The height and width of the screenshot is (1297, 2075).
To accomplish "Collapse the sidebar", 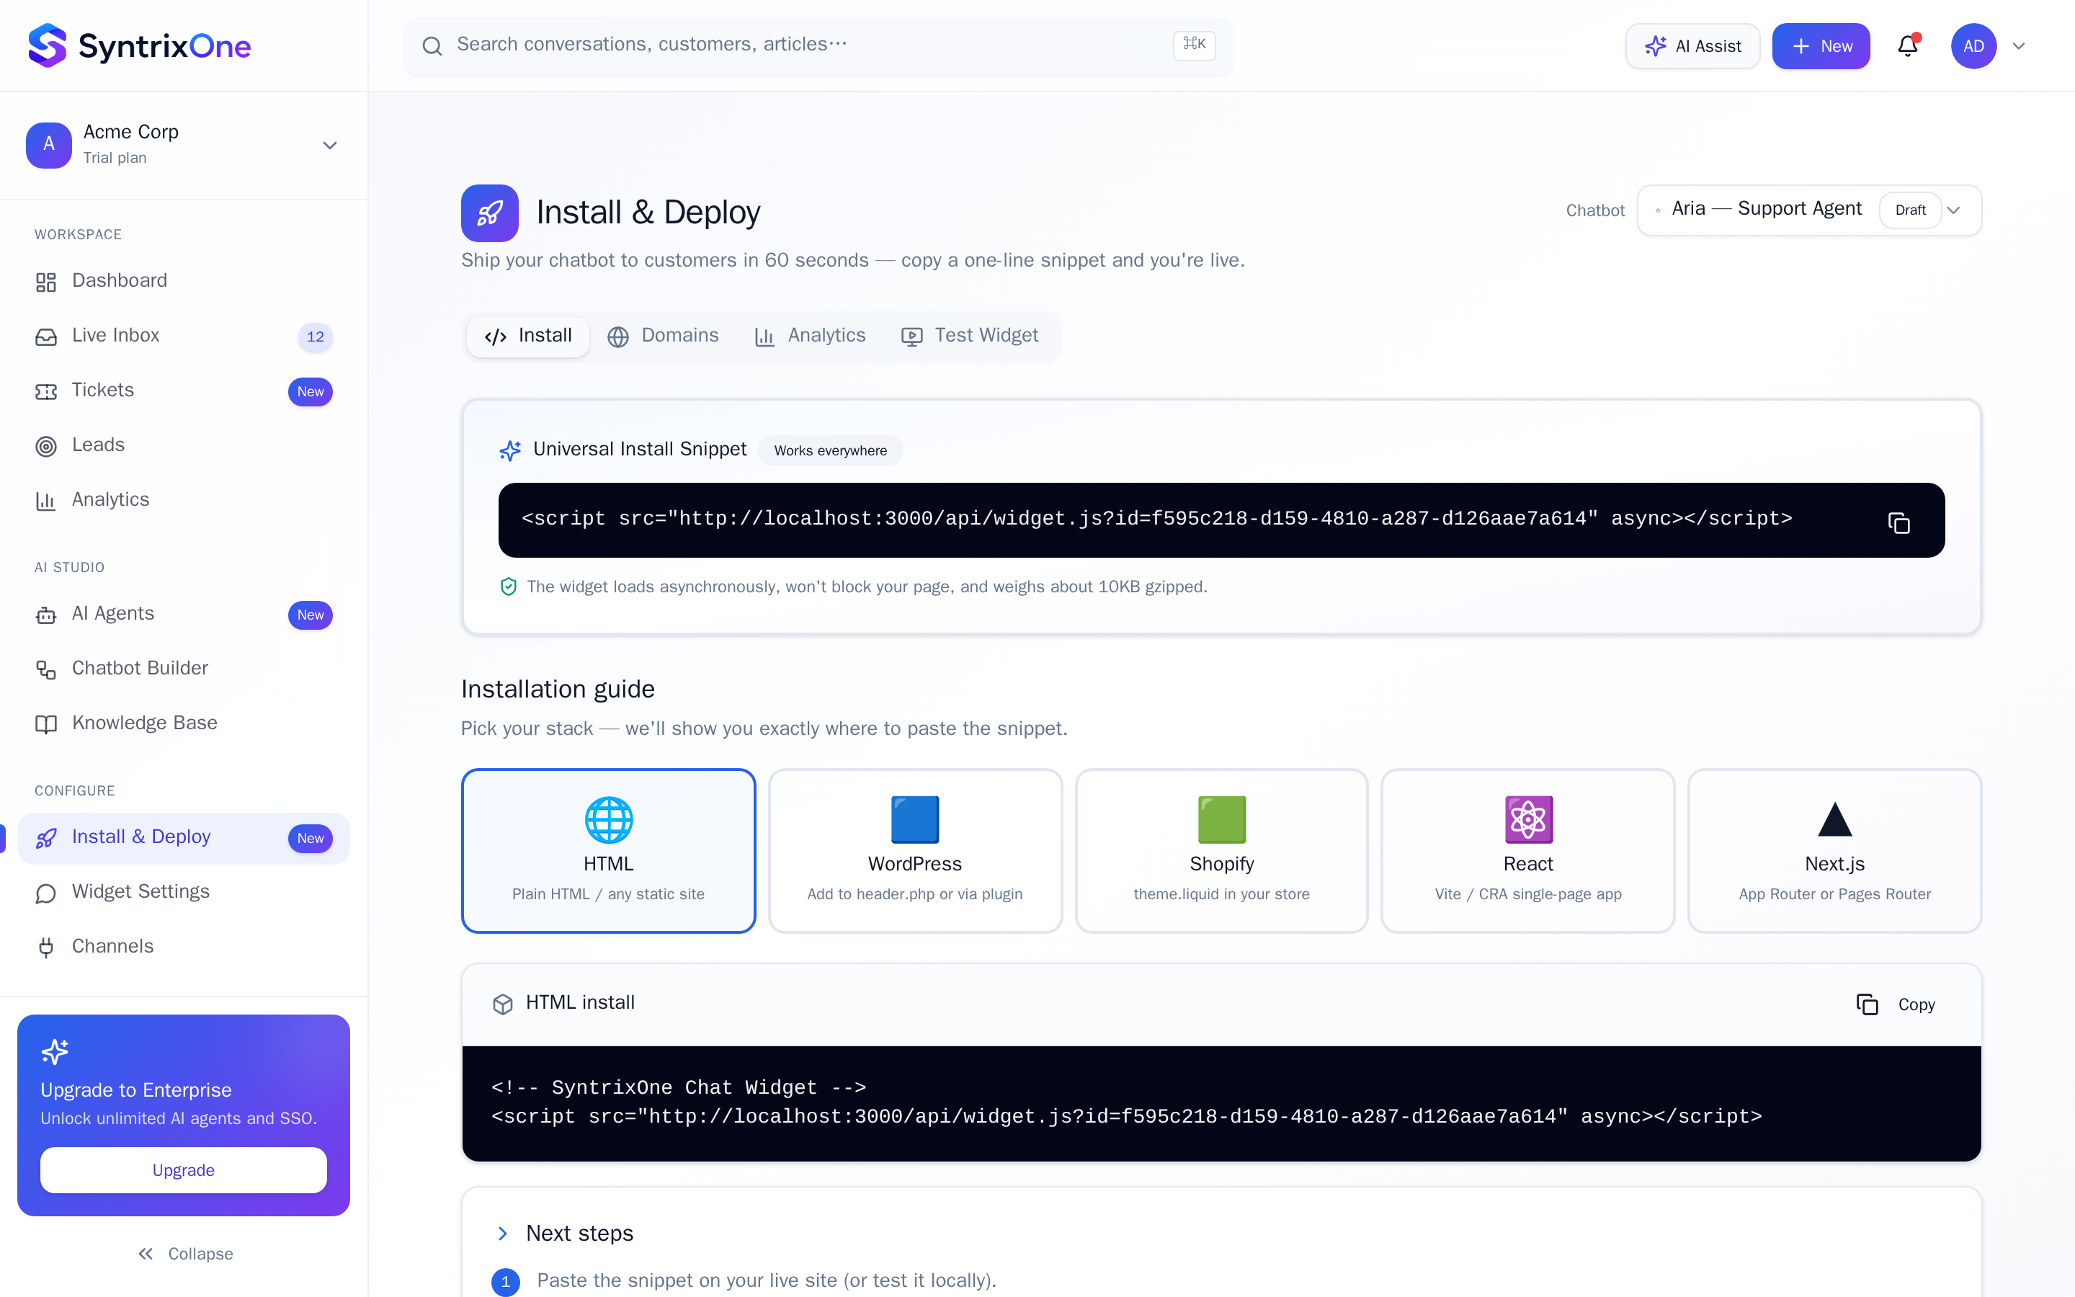I will 185,1254.
